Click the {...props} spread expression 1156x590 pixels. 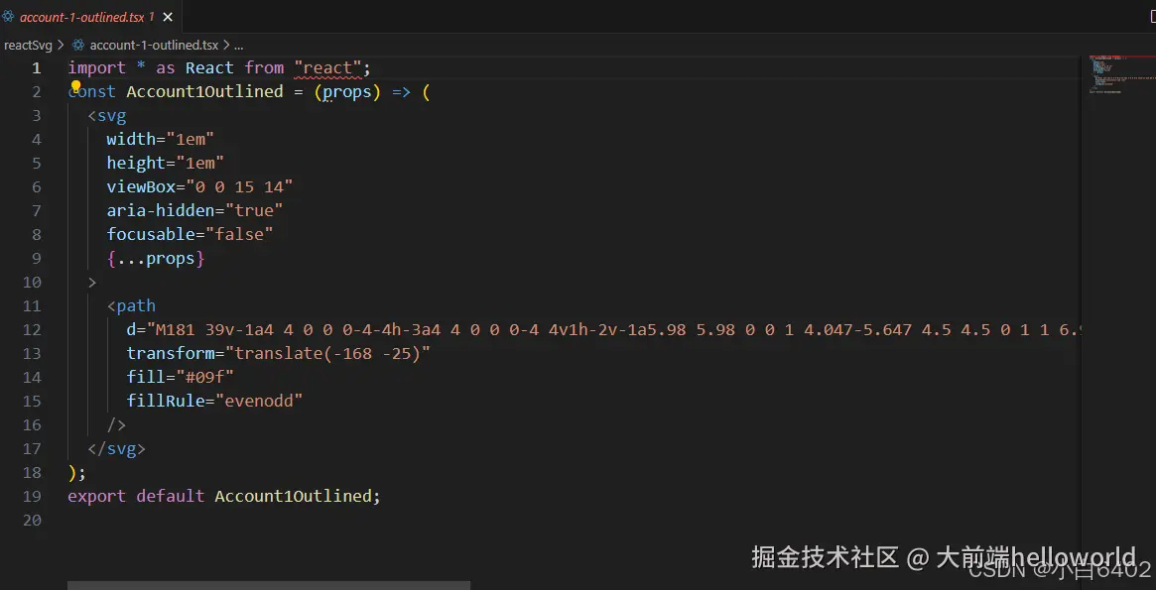pyautogui.click(x=156, y=258)
